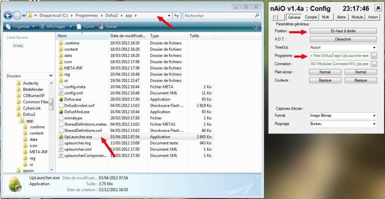Screen dimensions: 385x199
Task: Click the Graver burn disc icon
Action: tap(101, 27)
